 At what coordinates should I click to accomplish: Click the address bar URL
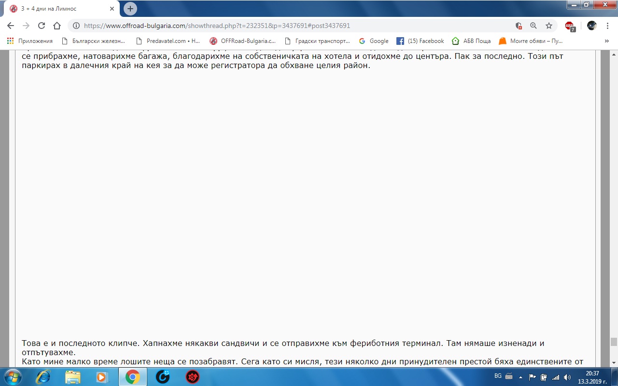pos(217,26)
